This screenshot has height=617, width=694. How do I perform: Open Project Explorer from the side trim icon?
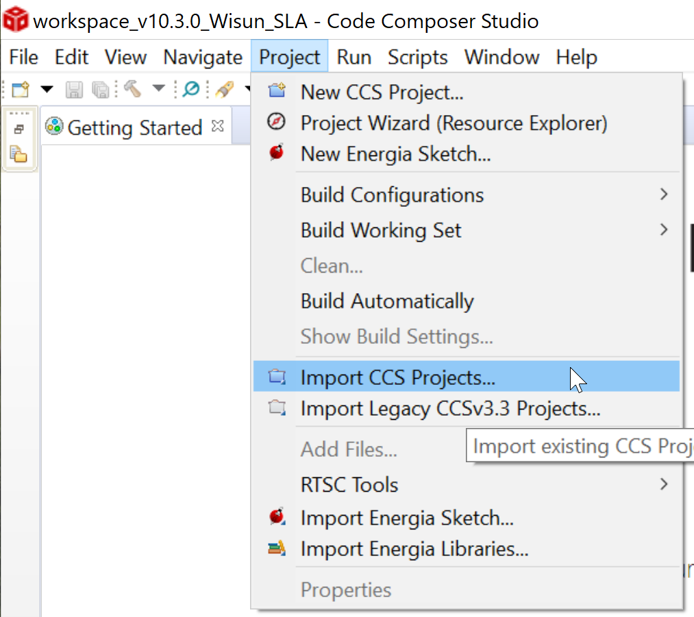[x=19, y=154]
